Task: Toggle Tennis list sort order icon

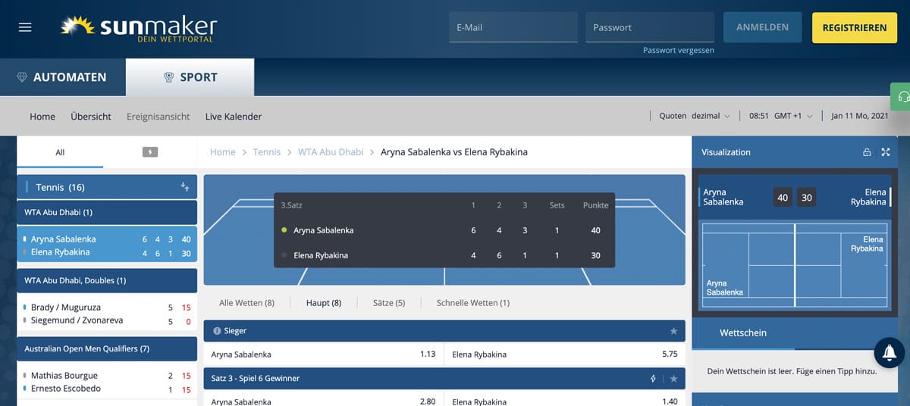Action: click(x=184, y=187)
